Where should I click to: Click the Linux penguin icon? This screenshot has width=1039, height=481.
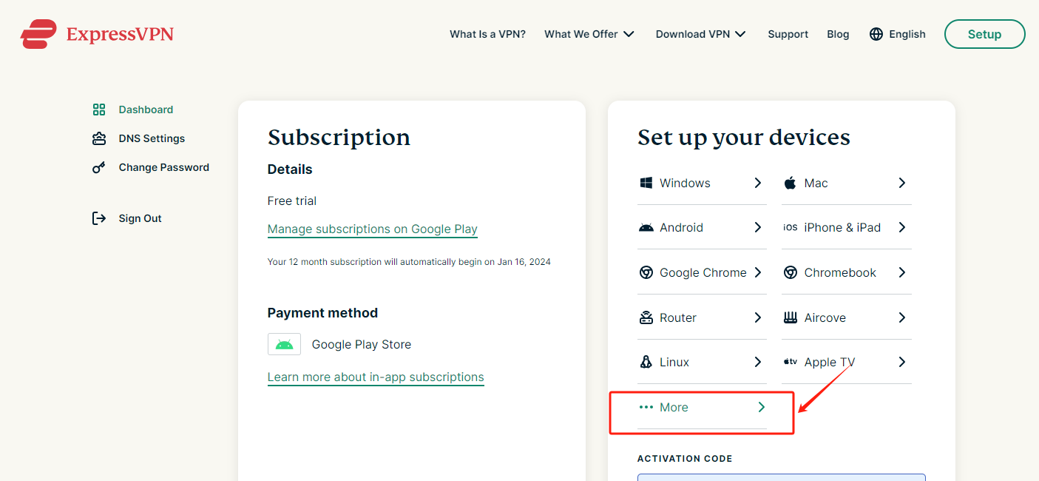click(x=646, y=362)
